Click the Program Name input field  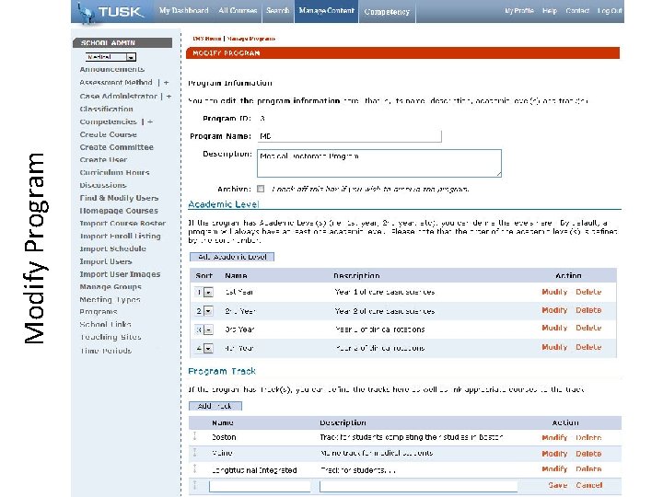coord(349,136)
